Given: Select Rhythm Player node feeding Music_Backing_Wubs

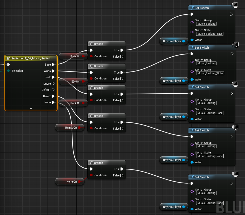Looking at the screenshot, I should [x=174, y=81].
